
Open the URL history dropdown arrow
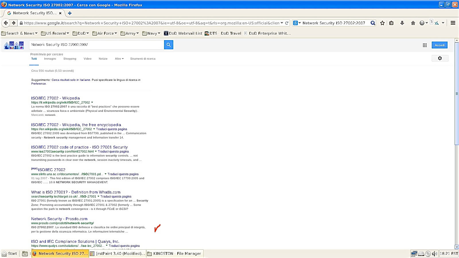(x=282, y=23)
